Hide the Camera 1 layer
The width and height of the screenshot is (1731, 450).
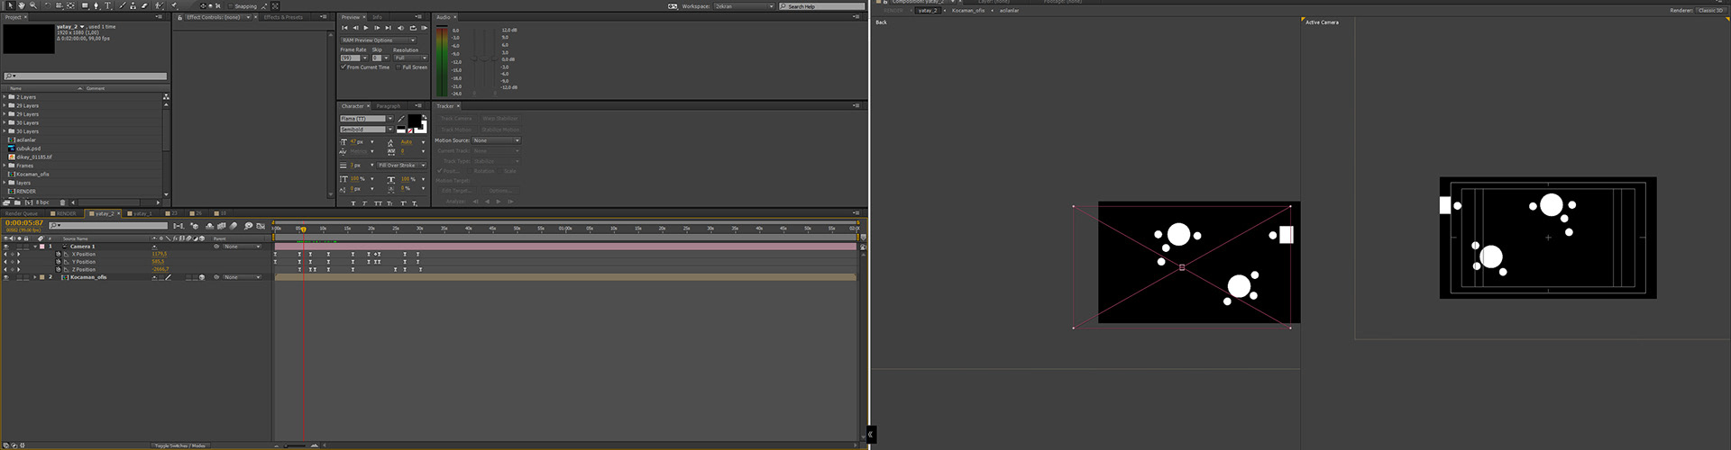coord(5,247)
